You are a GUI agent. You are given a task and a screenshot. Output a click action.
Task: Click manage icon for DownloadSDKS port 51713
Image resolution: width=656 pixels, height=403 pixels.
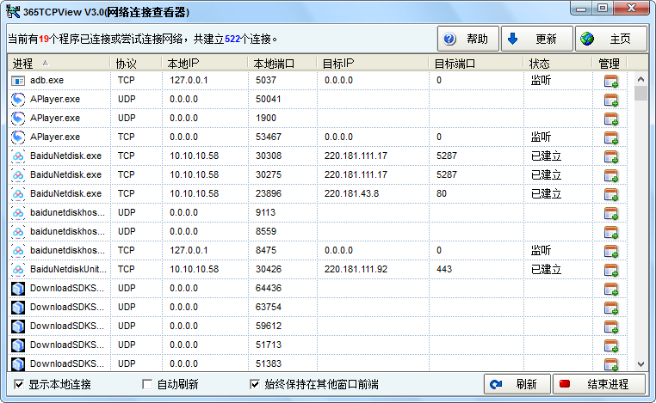pyautogui.click(x=611, y=345)
